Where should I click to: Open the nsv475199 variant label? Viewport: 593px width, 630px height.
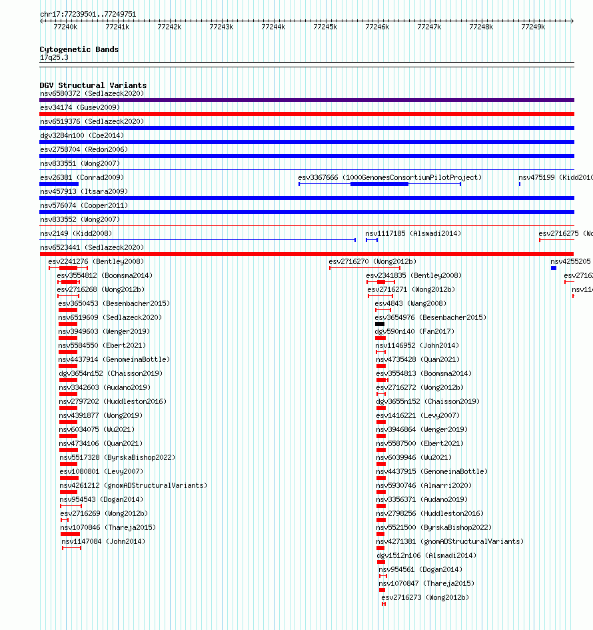coord(556,177)
